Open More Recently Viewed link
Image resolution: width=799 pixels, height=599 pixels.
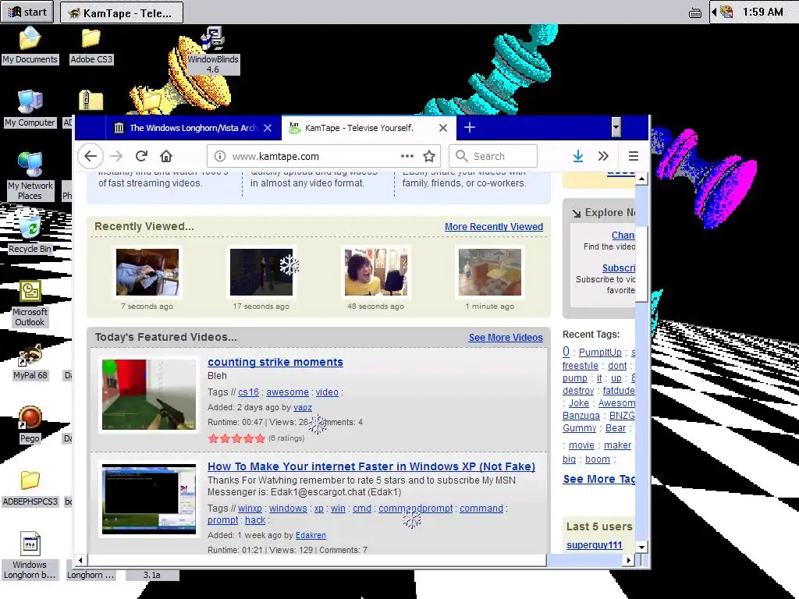coord(494,227)
